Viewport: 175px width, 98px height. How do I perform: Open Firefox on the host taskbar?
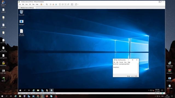tap(47, 96)
